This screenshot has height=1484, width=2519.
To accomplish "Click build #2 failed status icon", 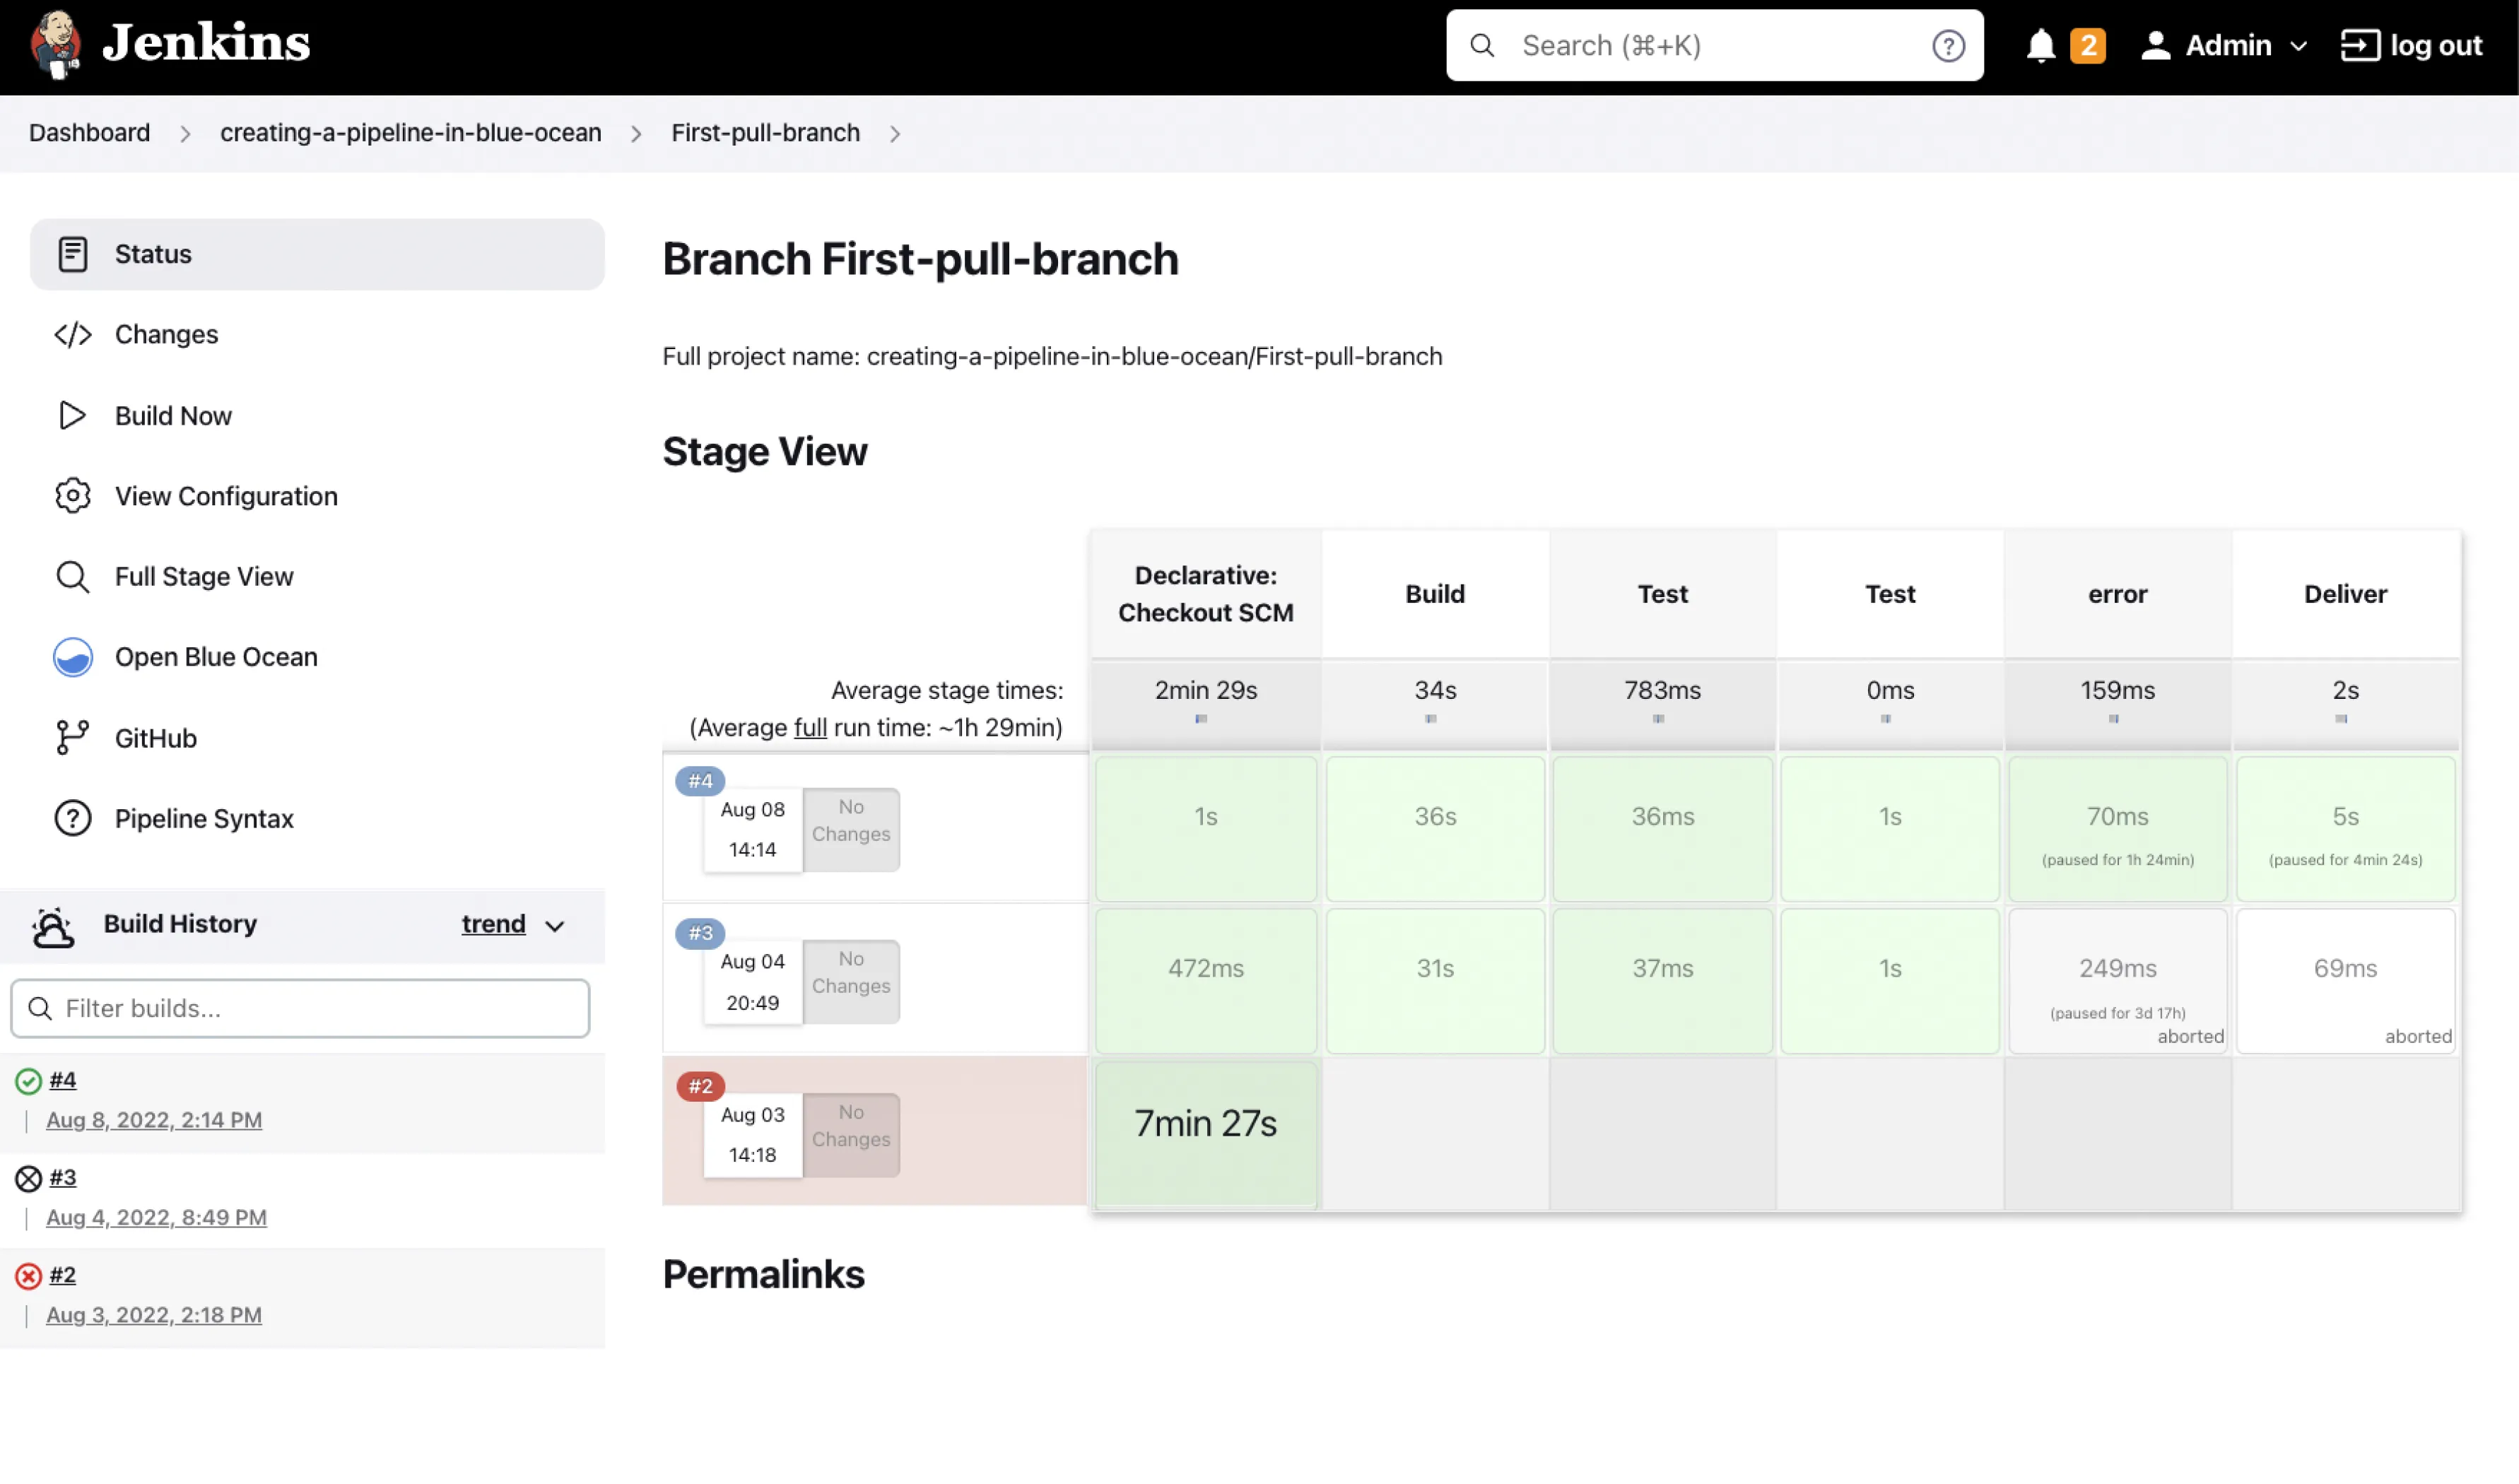I will (28, 1276).
